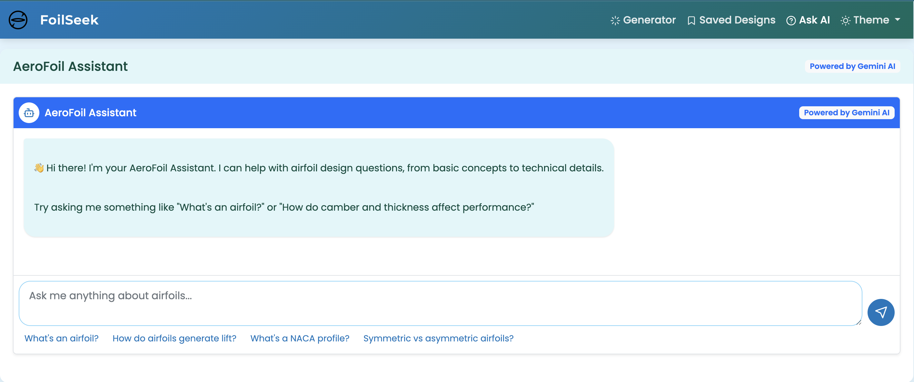Image resolution: width=914 pixels, height=382 pixels.
Task: Click the waving hand emoji in greeting
Action: click(39, 167)
